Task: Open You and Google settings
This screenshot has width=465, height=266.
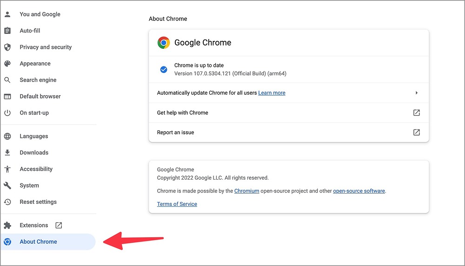Action: point(40,14)
